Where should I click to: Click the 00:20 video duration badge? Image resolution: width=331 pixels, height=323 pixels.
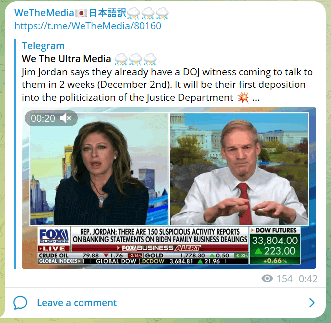(43, 118)
